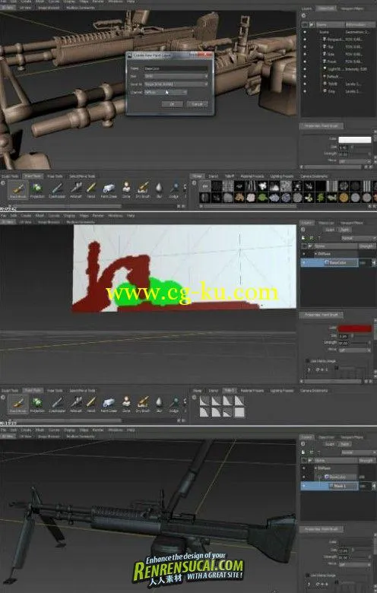Image resolution: width=377 pixels, height=593 pixels.
Task: Click Properties: Paint Brush header in top window
Action: pos(322,126)
